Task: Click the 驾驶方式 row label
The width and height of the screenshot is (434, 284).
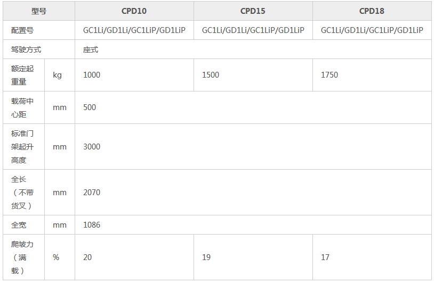Action: tap(26, 50)
